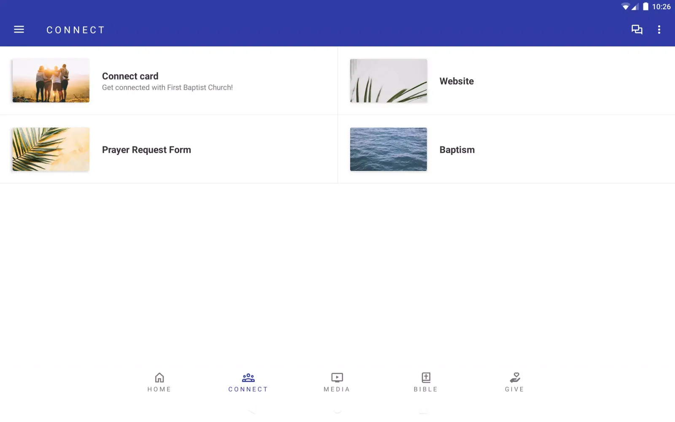Open the hamburger navigation menu
The width and height of the screenshot is (675, 422).
[19, 30]
